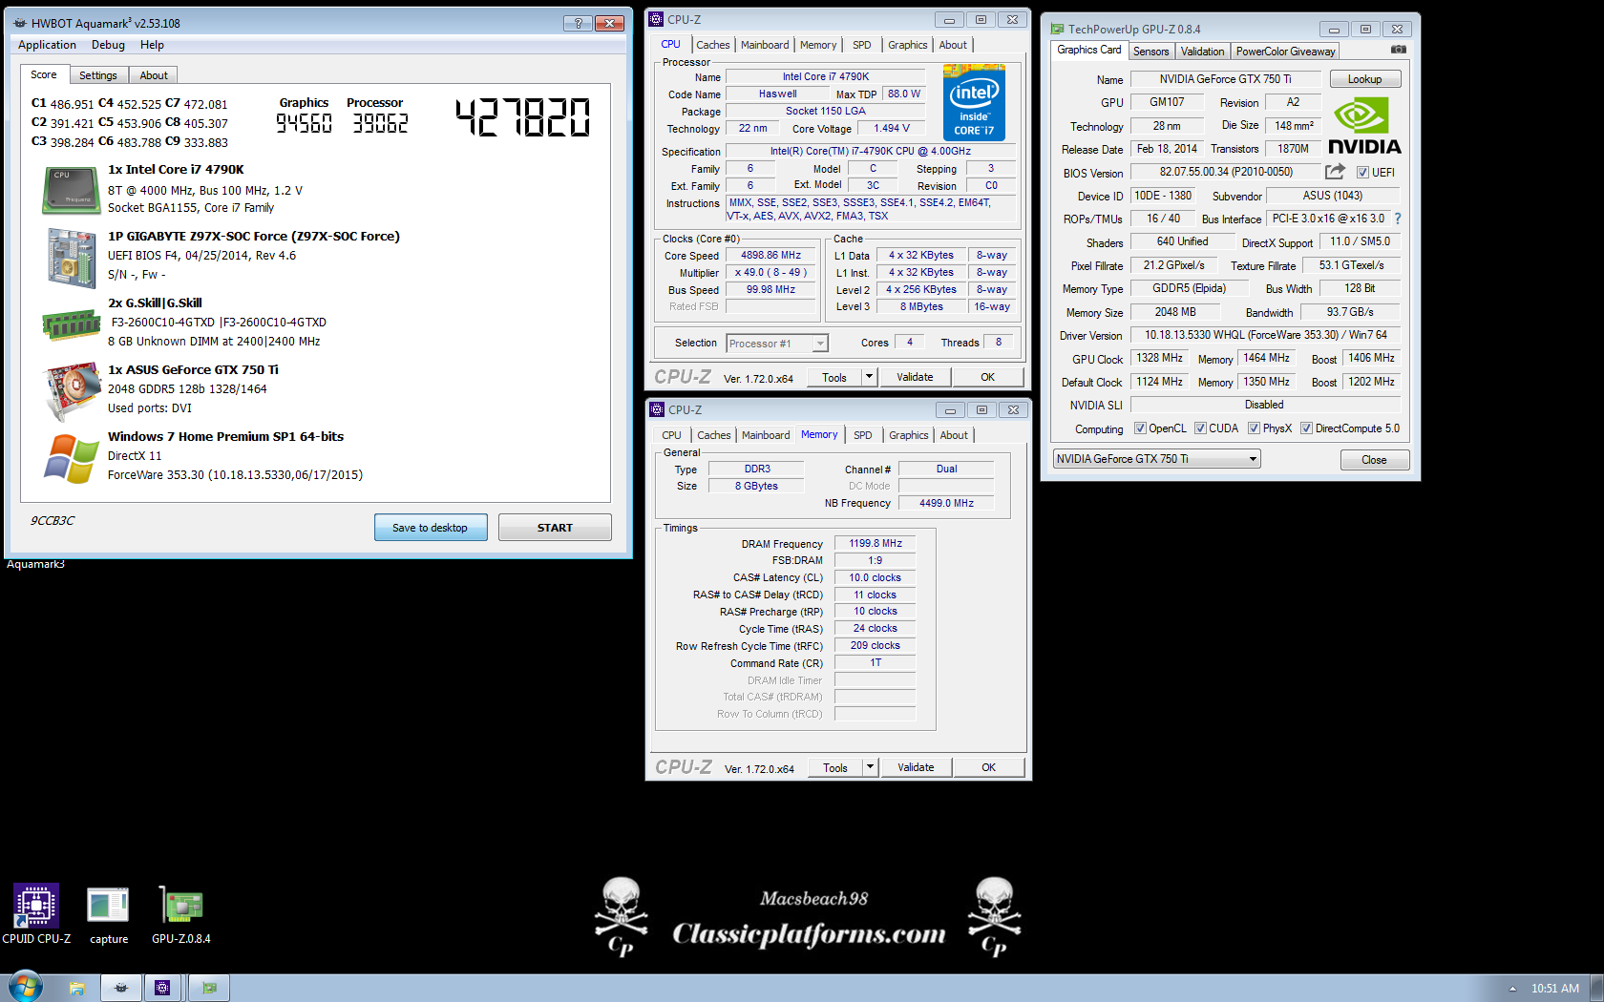Viewport: 1604px width, 1002px height.
Task: Toggle the CUDA checkbox
Action: [1200, 428]
